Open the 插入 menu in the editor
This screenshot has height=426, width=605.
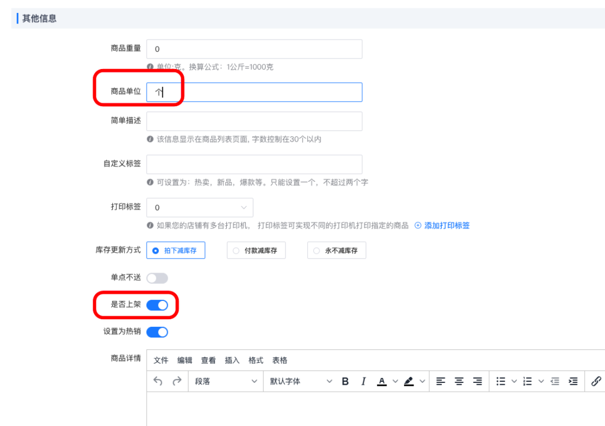[232, 361]
